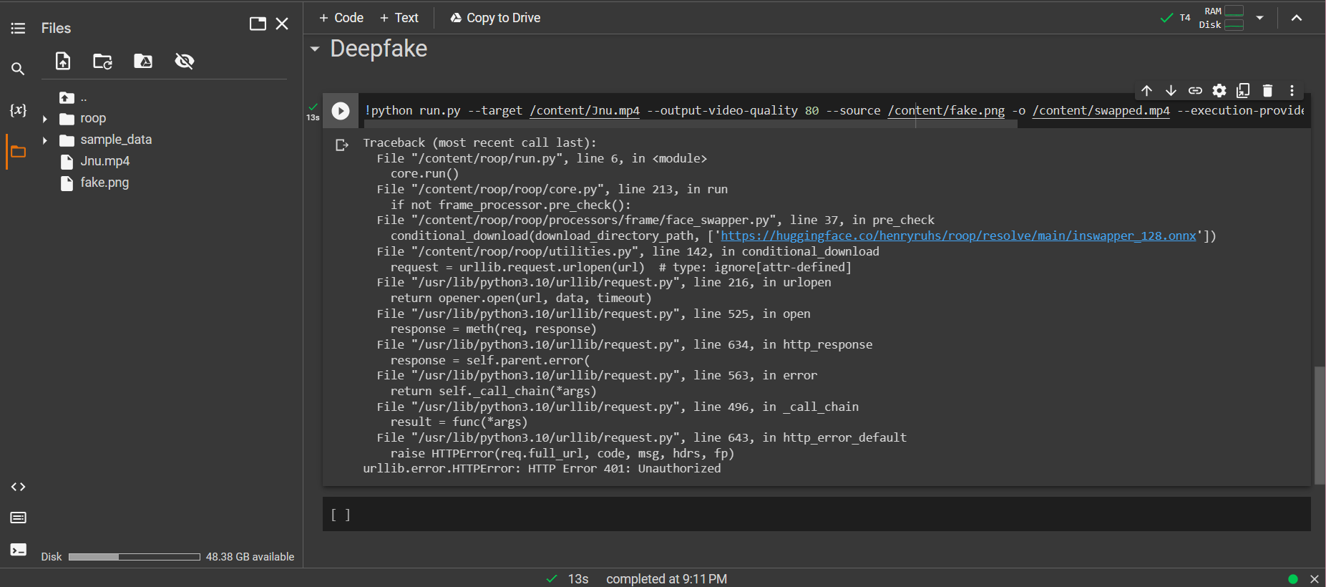Open the search sidebar icon
This screenshot has width=1326, height=587.
[x=18, y=69]
